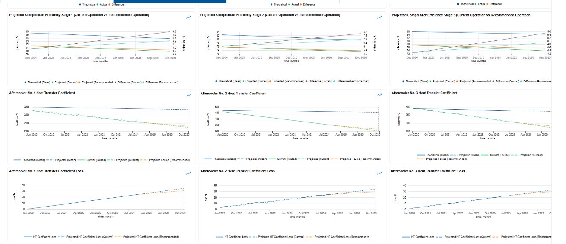Screen dimensions: 566x244
Task: Open trend icon on Compressor Efficiency Stage 1 chart
Action: (188, 17)
